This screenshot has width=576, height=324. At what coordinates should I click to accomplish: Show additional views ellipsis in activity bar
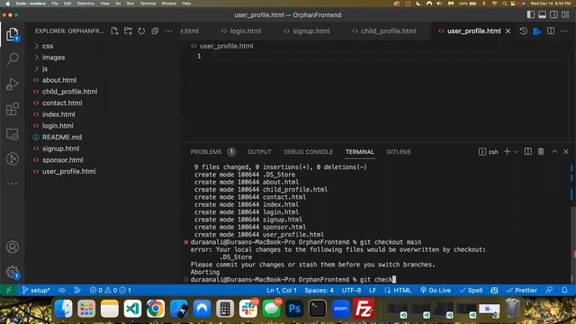(x=13, y=184)
